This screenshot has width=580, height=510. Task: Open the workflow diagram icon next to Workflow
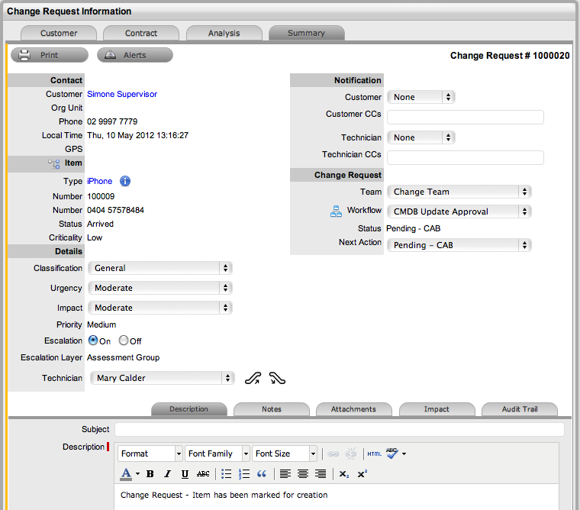336,211
